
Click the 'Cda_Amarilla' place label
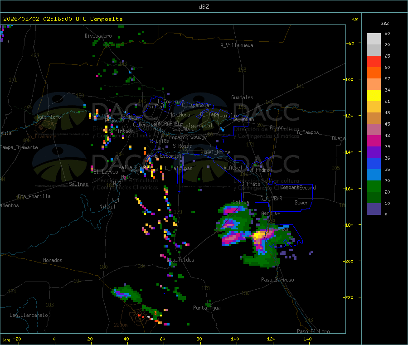(x=34, y=196)
